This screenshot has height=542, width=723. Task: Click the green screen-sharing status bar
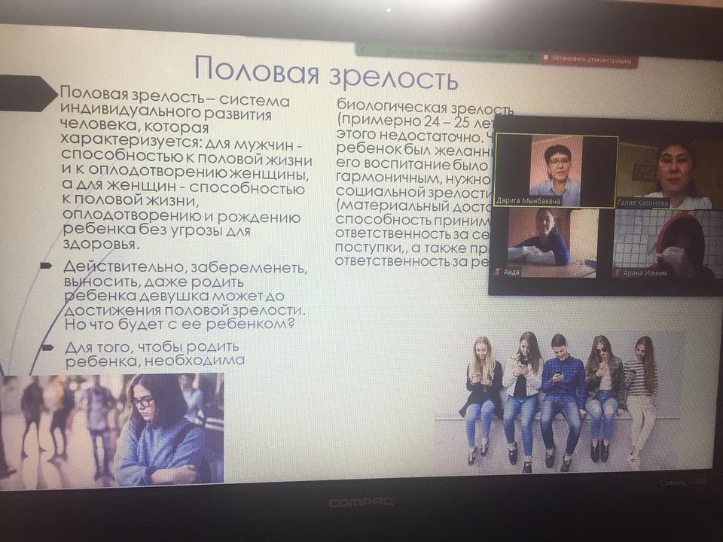click(x=447, y=53)
